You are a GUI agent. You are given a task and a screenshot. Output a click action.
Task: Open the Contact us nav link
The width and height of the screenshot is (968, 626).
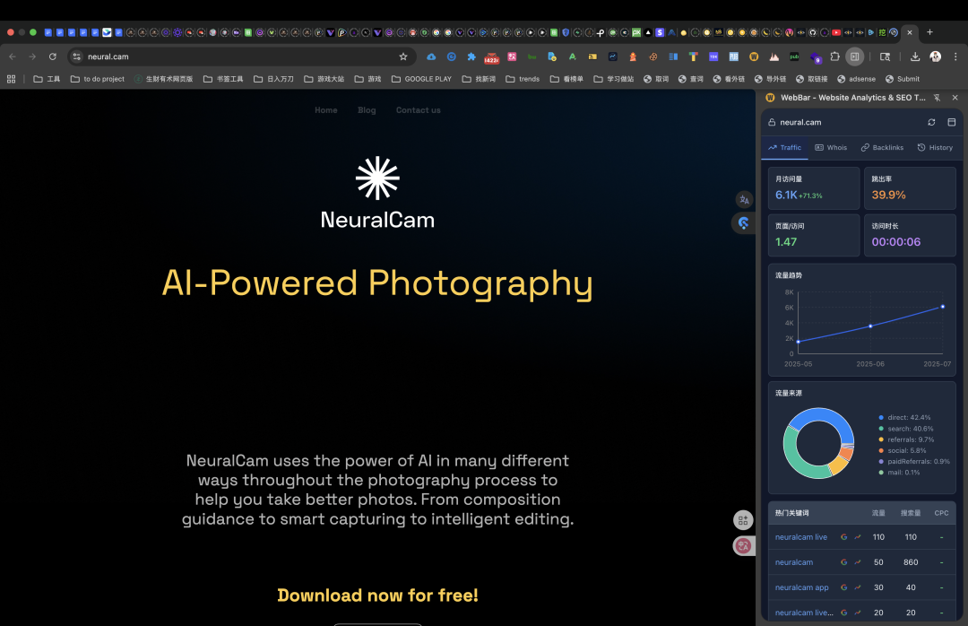pyautogui.click(x=418, y=110)
